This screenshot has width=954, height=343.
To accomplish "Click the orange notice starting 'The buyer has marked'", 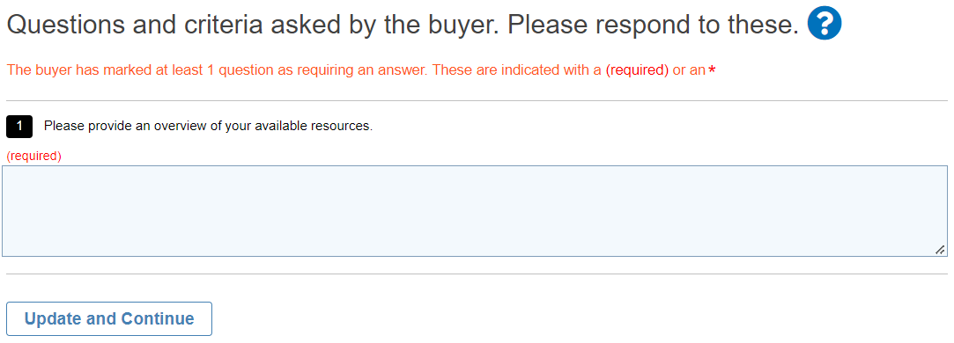I will (x=361, y=70).
